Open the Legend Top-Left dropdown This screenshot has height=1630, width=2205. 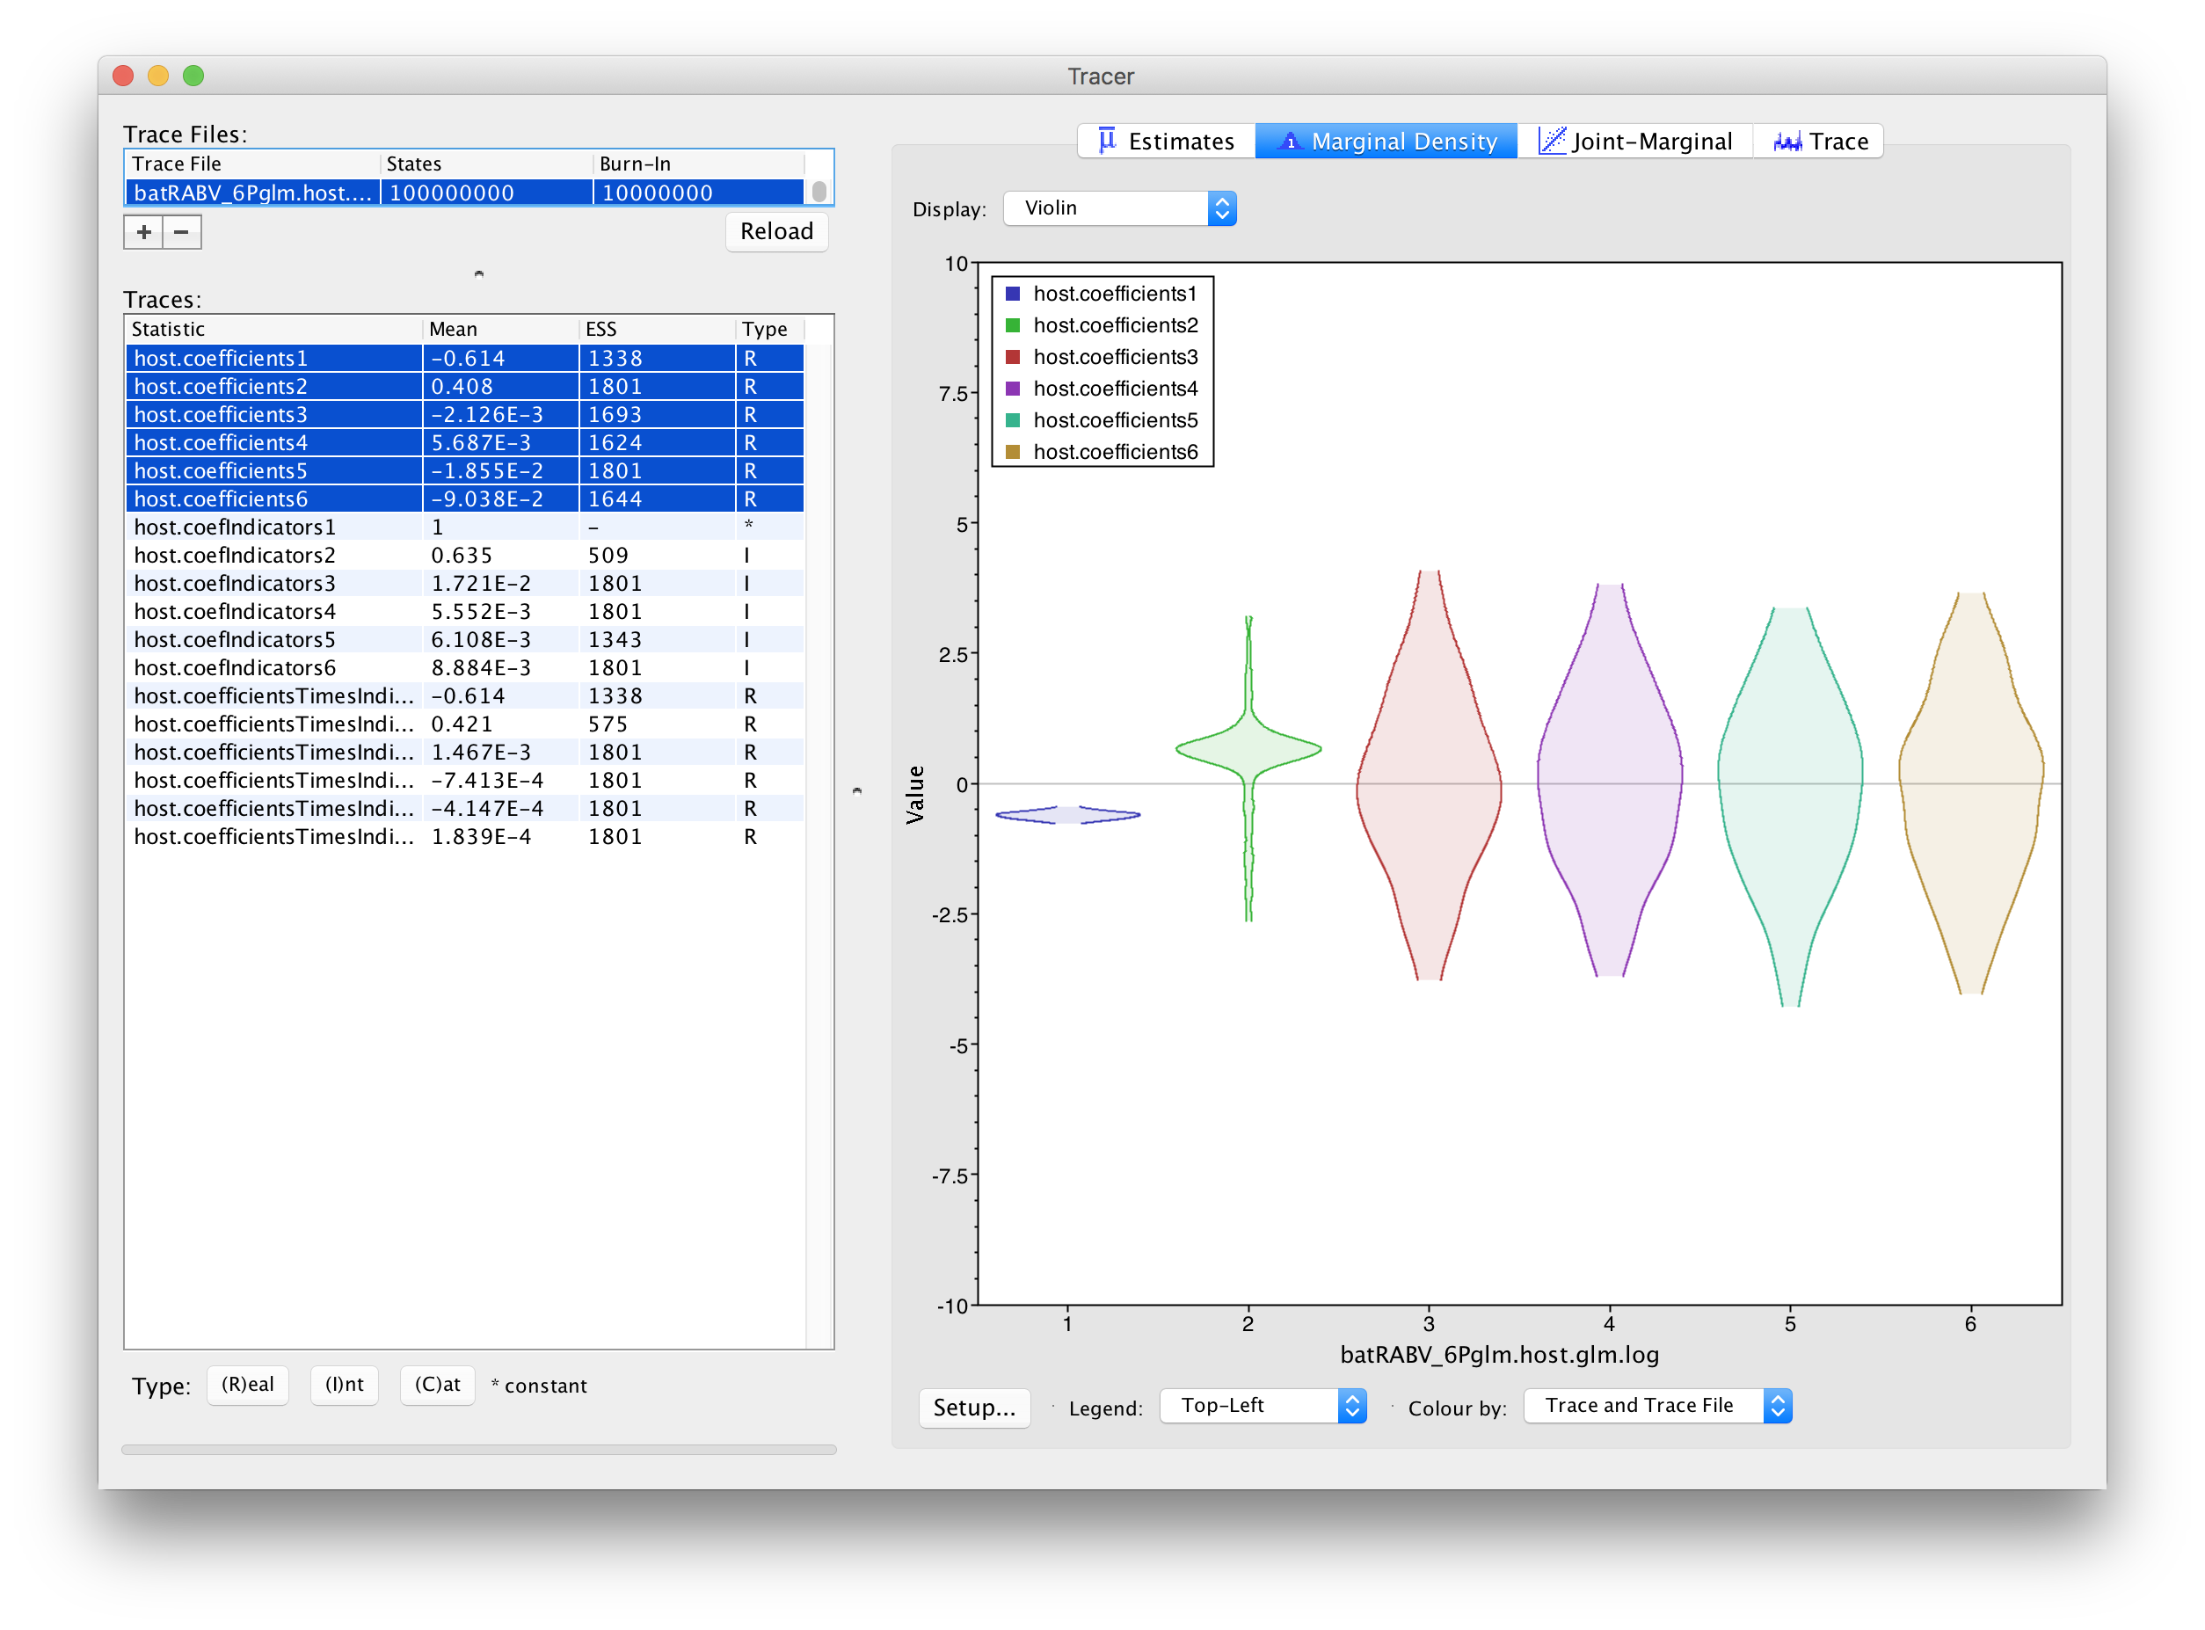pyautogui.click(x=1263, y=1406)
